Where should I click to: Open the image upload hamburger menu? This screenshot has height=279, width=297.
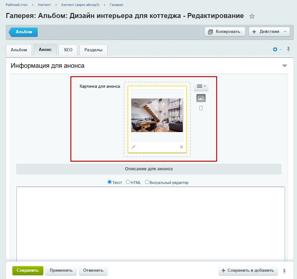201,86
